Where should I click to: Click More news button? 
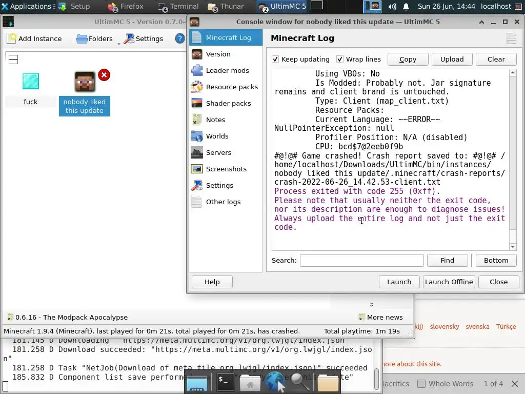click(381, 317)
